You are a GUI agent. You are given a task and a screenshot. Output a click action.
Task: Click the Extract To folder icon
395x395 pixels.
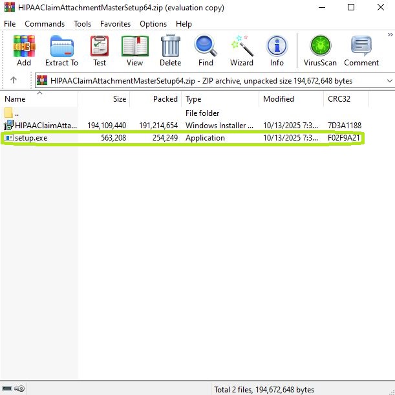click(x=61, y=46)
